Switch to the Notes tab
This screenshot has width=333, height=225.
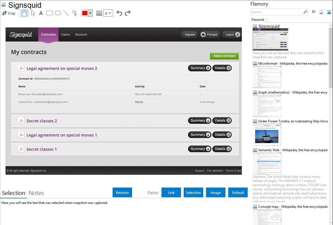36,193
